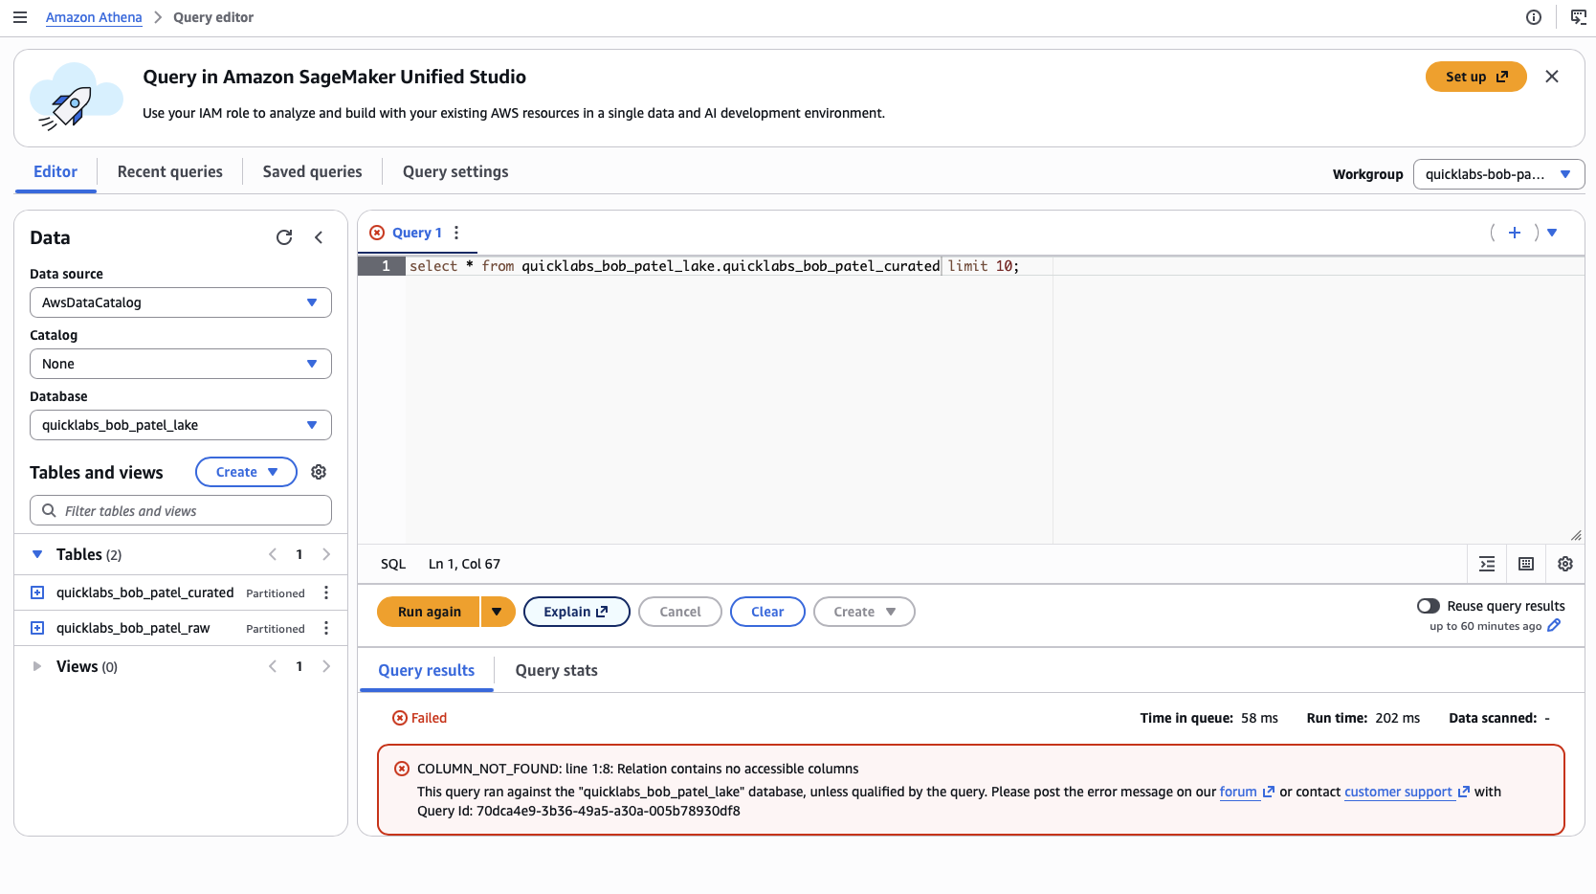1596x894 pixels.
Task: Open the Data source dropdown
Action: [x=181, y=302]
